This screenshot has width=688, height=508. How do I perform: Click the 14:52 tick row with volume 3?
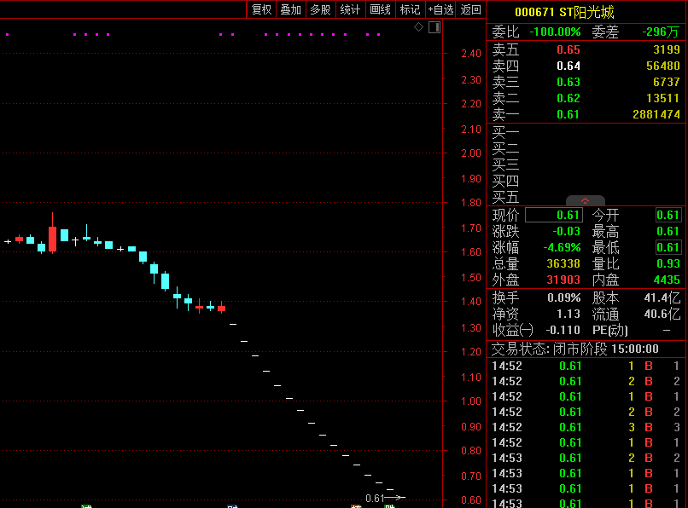pos(586,427)
